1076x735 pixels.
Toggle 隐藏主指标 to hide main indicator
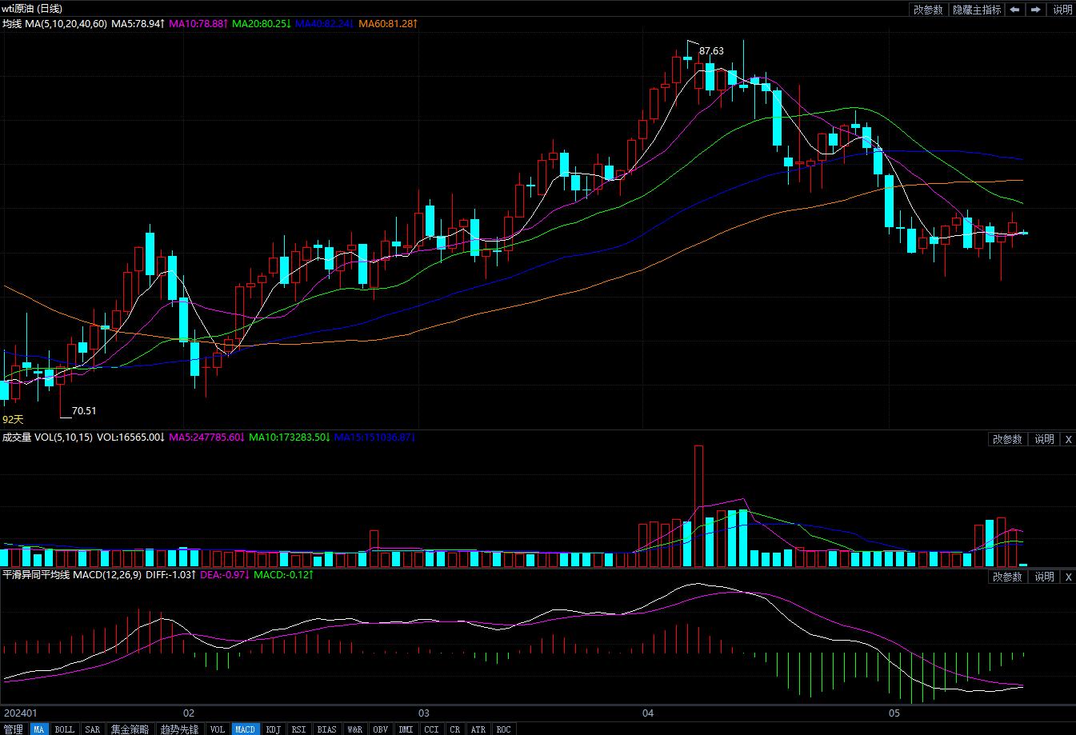(x=976, y=10)
